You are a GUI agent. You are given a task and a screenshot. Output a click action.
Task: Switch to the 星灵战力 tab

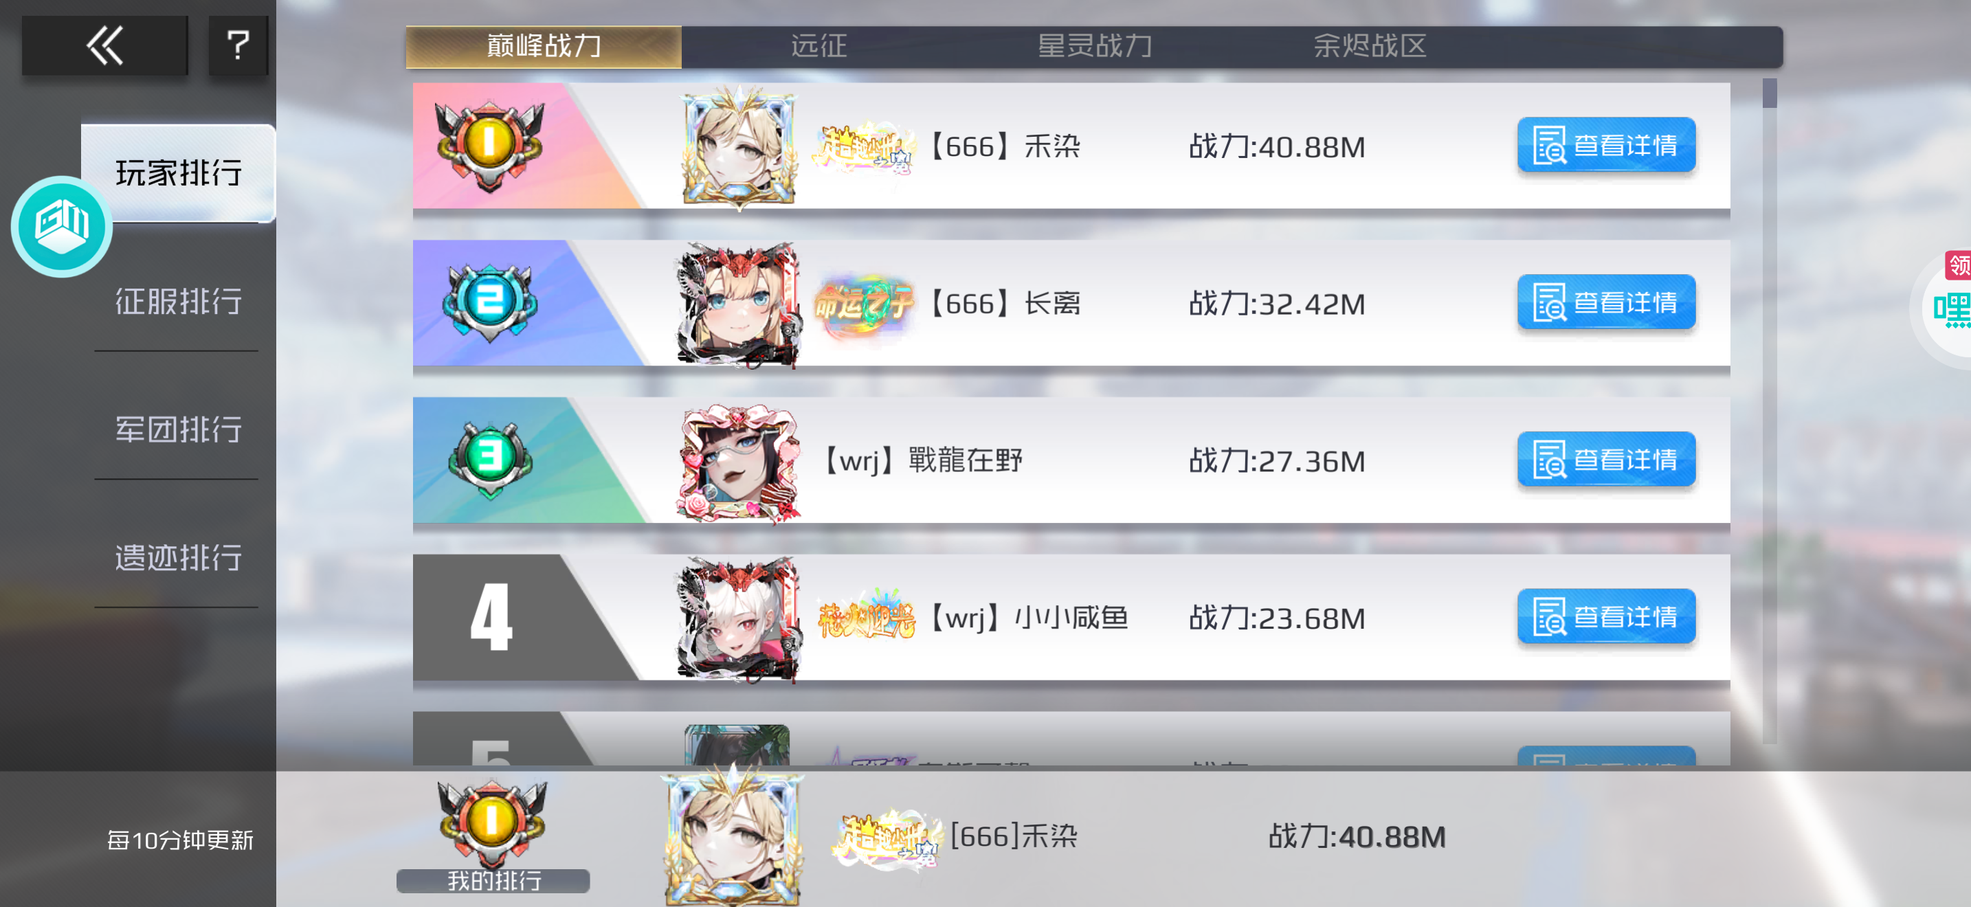pos(1095,47)
